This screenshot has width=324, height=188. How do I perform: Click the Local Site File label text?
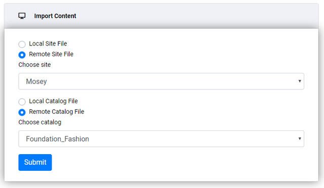pos(48,43)
